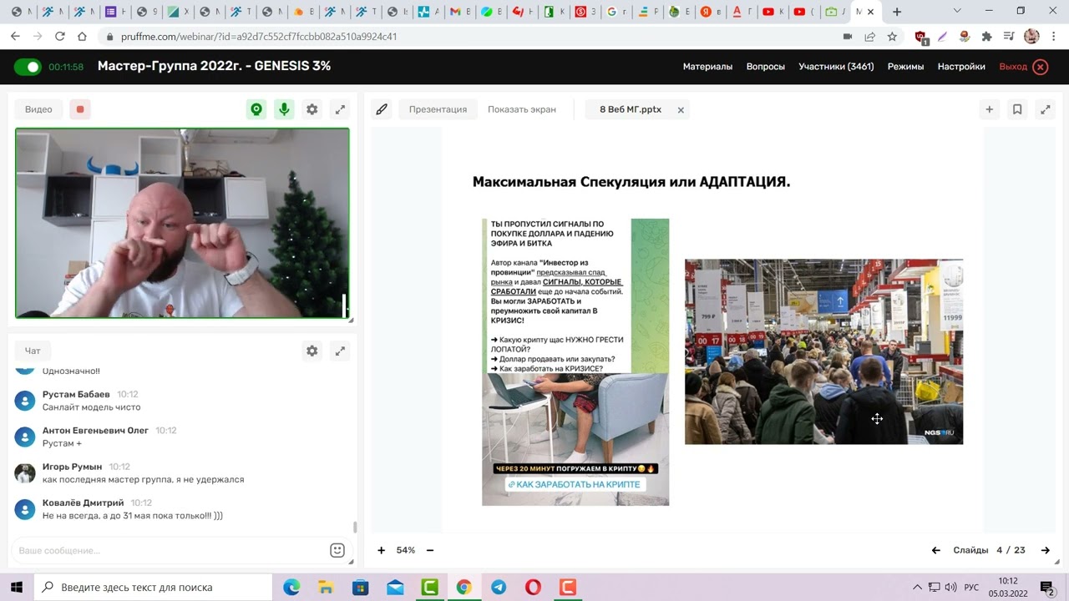
Task: Open chat settings gear
Action: (x=312, y=351)
